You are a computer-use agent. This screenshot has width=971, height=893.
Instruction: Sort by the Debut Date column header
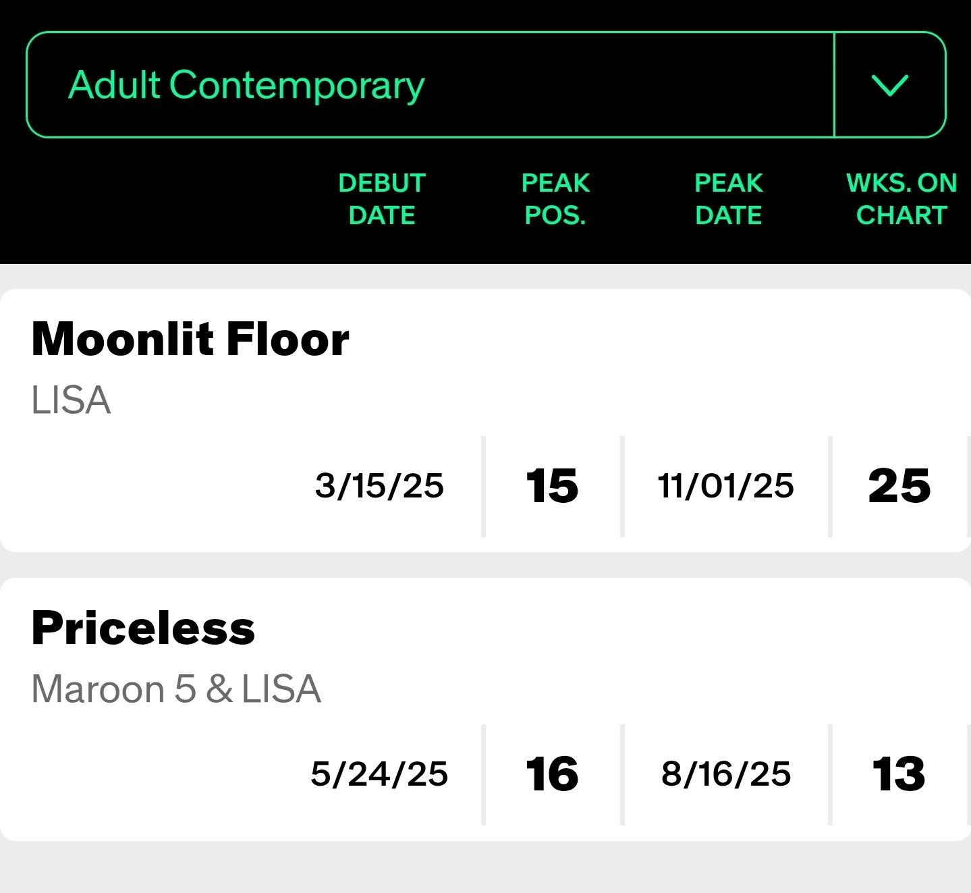[382, 199]
